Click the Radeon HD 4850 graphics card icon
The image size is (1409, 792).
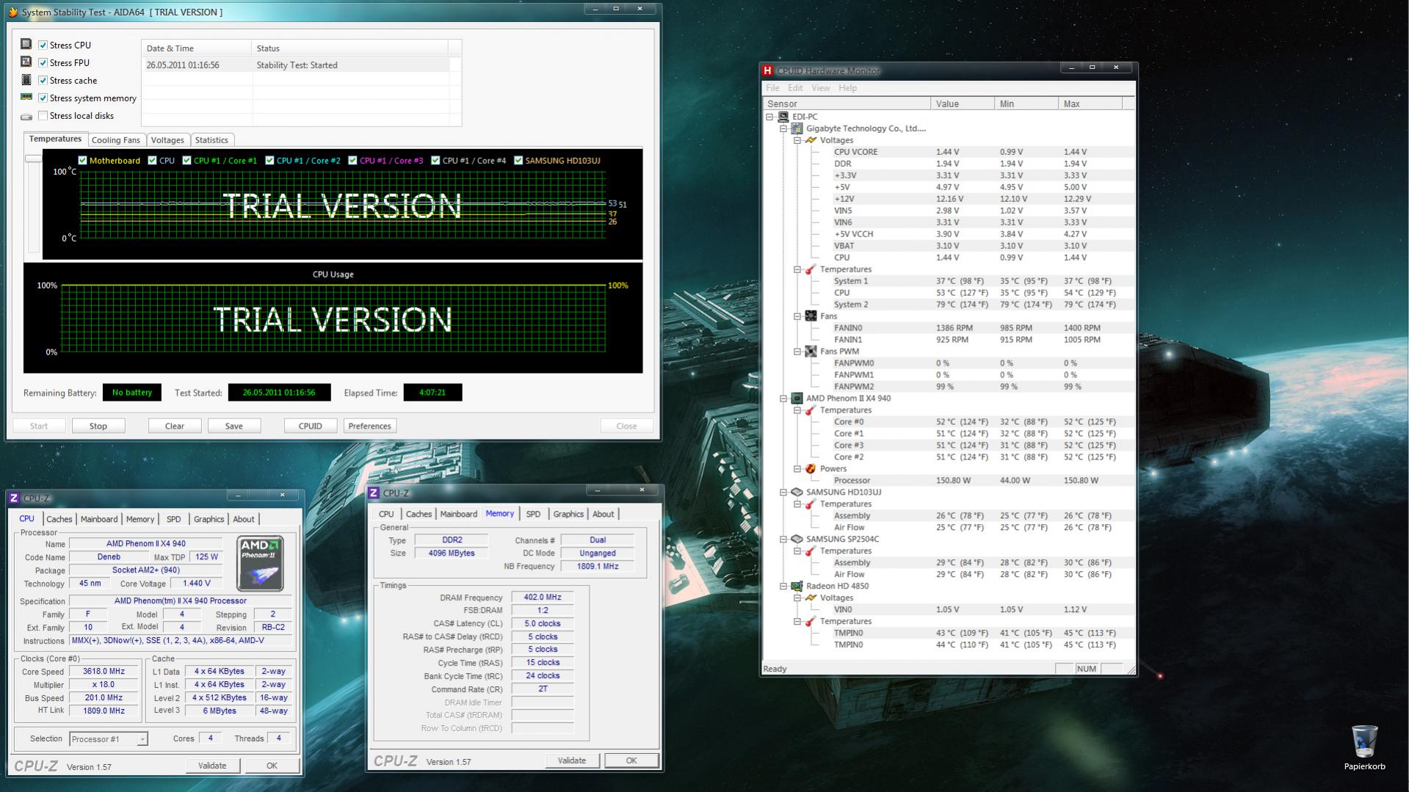point(797,586)
